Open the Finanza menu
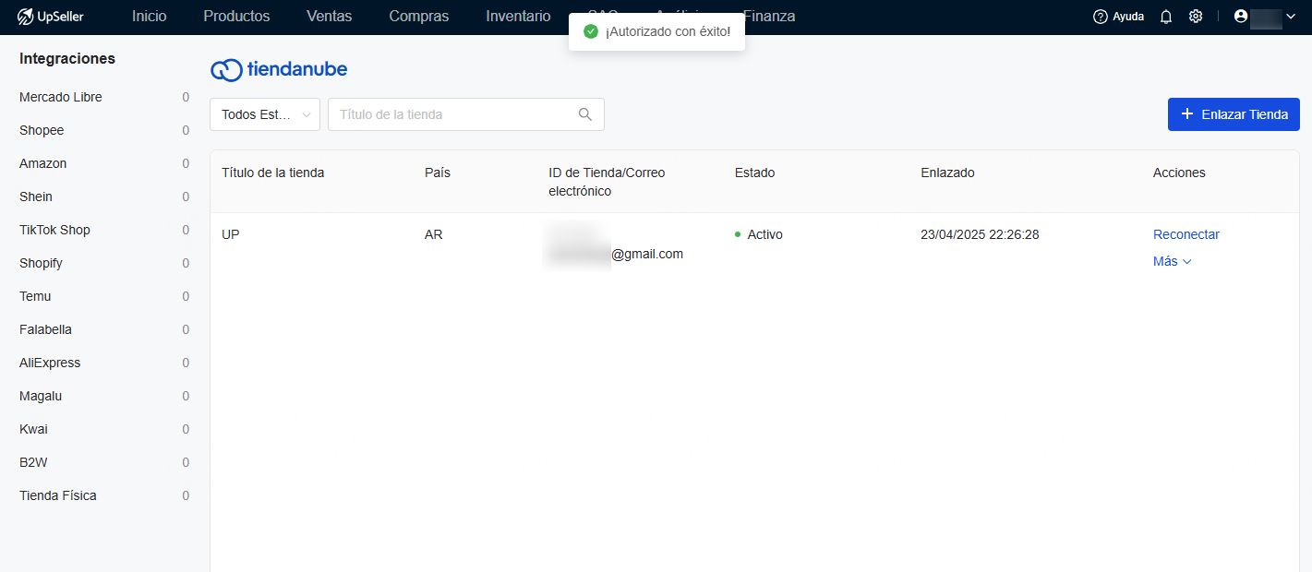This screenshot has height=572, width=1312. pyautogui.click(x=769, y=17)
